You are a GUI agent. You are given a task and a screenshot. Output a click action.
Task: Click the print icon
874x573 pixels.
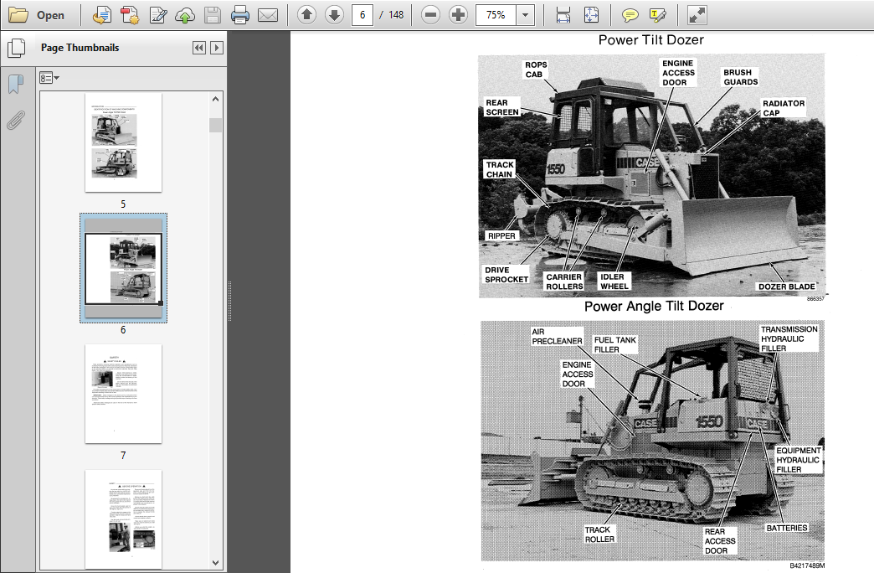(239, 15)
